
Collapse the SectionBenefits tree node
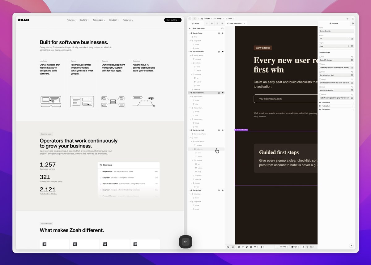(189, 93)
